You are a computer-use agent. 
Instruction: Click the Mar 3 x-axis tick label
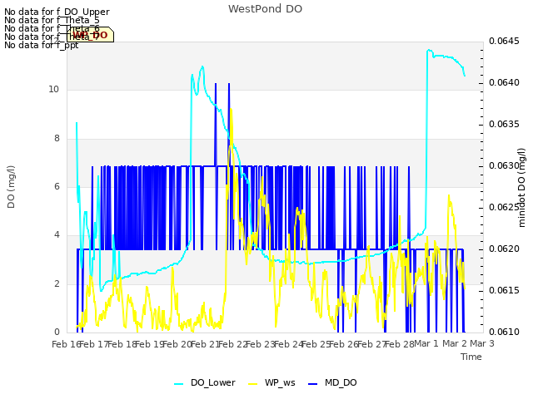point(482,343)
